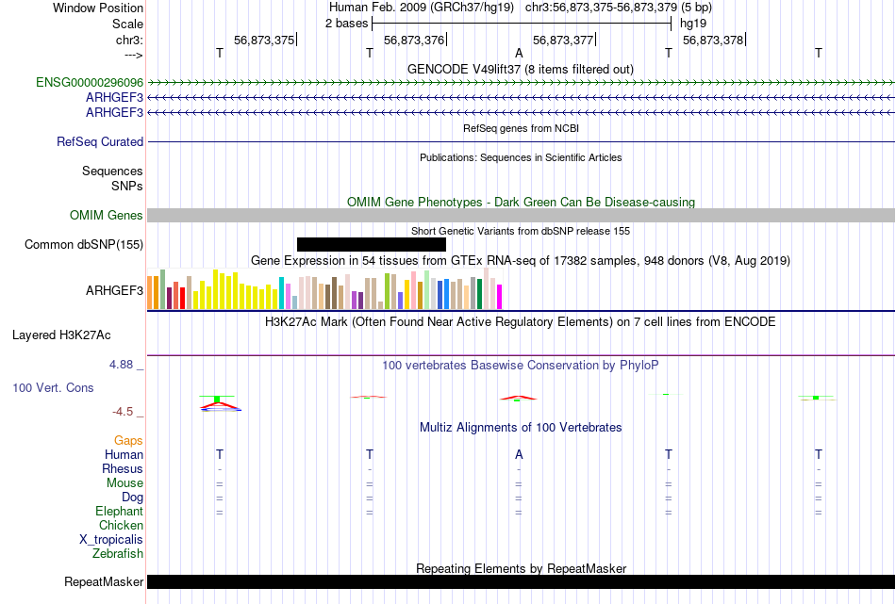The height and width of the screenshot is (604, 896).
Task: Click the SNPs publications track label
Action: click(x=127, y=186)
